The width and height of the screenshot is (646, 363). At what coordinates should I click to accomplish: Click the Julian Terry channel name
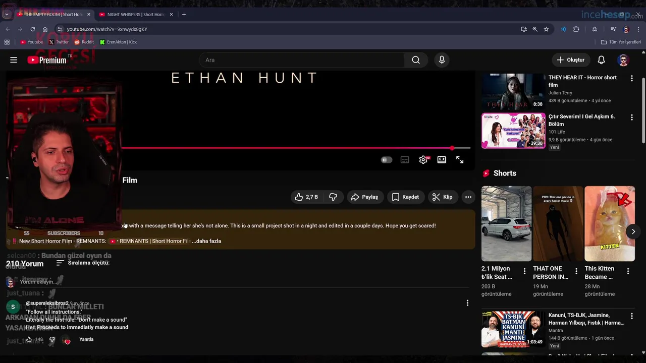click(560, 93)
